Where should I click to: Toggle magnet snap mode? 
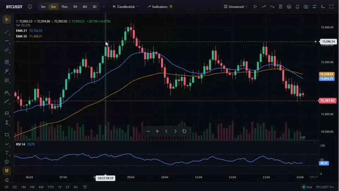tap(7, 170)
